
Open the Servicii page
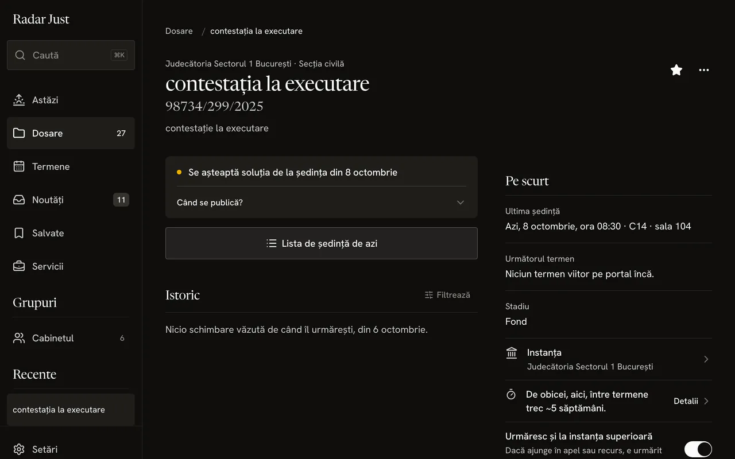(71, 266)
